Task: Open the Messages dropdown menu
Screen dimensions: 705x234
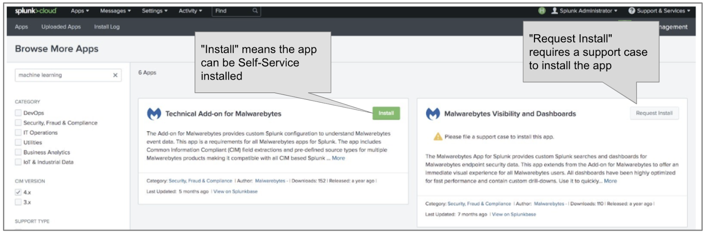Action: click(115, 11)
